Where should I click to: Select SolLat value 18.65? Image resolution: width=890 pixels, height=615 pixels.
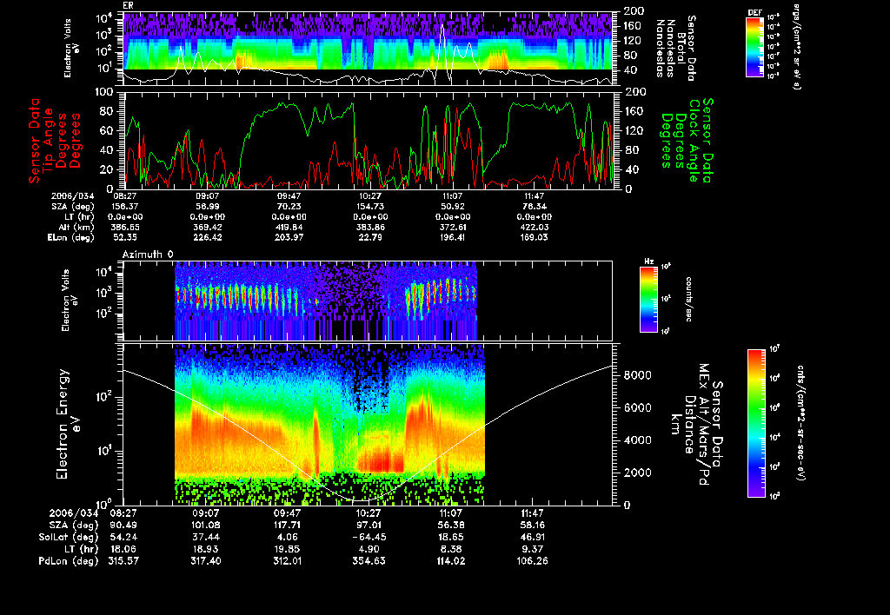[x=451, y=538]
